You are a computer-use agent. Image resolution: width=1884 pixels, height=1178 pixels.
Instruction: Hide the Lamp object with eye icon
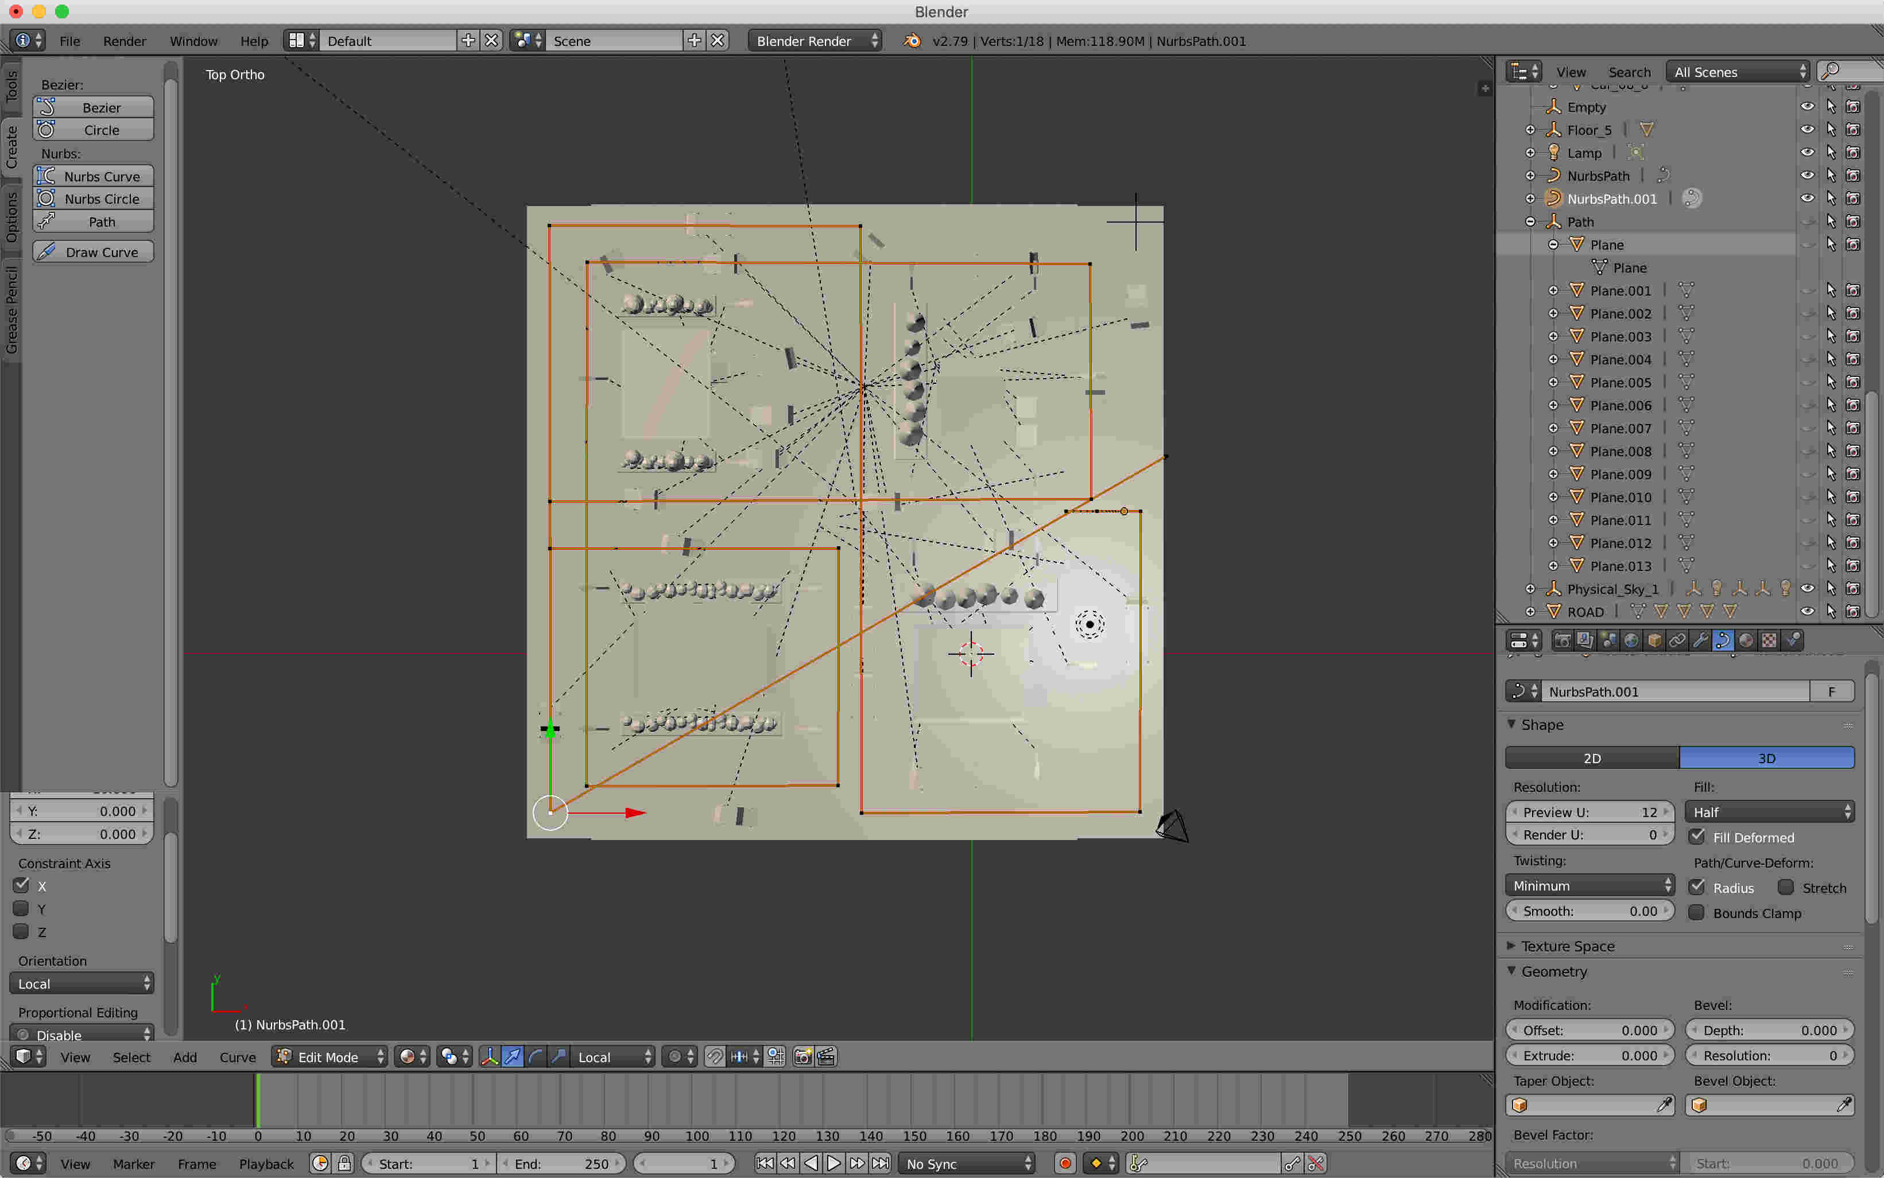click(x=1807, y=153)
